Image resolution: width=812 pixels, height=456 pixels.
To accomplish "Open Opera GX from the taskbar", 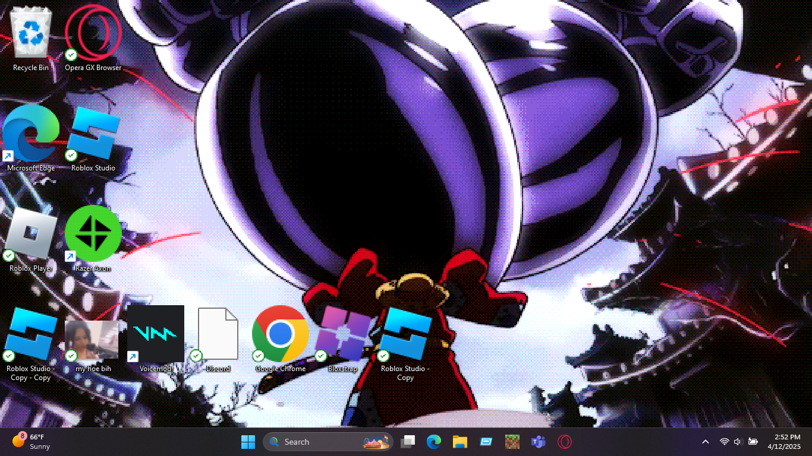I will 565,442.
